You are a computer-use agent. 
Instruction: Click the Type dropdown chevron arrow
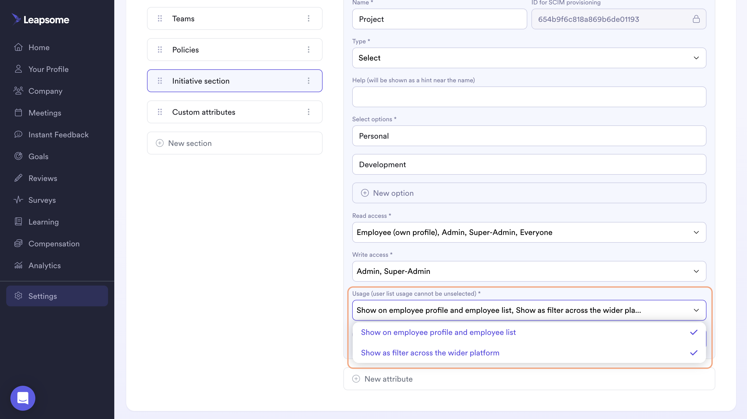[696, 58]
